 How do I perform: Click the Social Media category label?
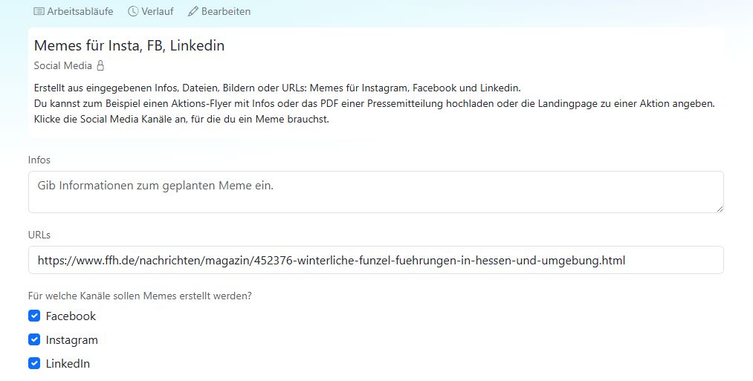[x=63, y=65]
